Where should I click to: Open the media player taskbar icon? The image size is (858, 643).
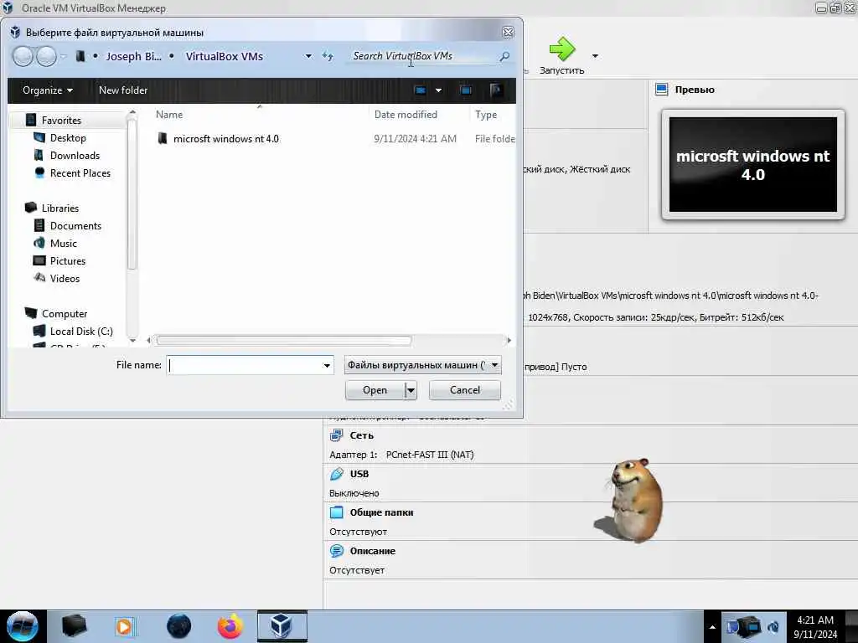[125, 626]
